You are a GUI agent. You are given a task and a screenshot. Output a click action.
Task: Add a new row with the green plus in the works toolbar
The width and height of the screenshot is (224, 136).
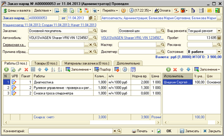pos(6,70)
